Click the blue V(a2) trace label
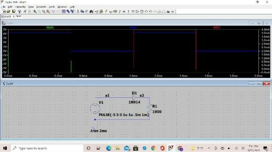 coord(133,28)
